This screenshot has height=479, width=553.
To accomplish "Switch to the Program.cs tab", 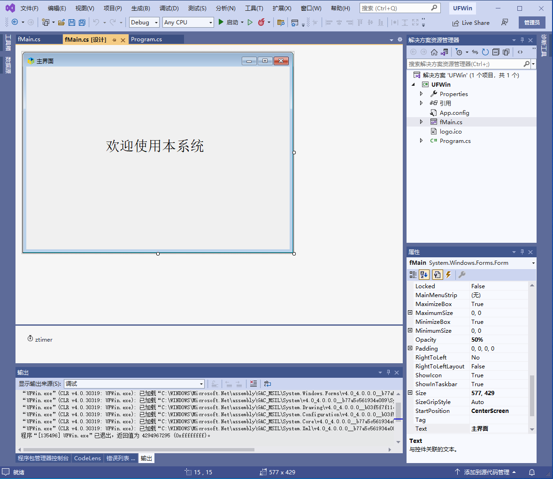I will click(x=146, y=39).
